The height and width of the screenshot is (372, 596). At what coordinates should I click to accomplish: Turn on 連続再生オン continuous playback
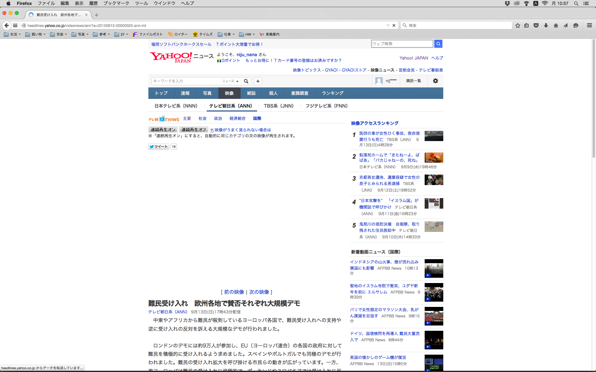(x=163, y=130)
